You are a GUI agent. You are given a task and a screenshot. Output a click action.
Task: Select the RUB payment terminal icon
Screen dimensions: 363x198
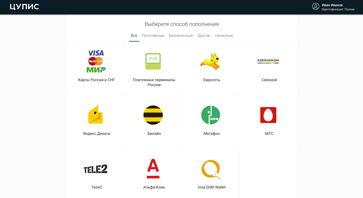[153, 61]
